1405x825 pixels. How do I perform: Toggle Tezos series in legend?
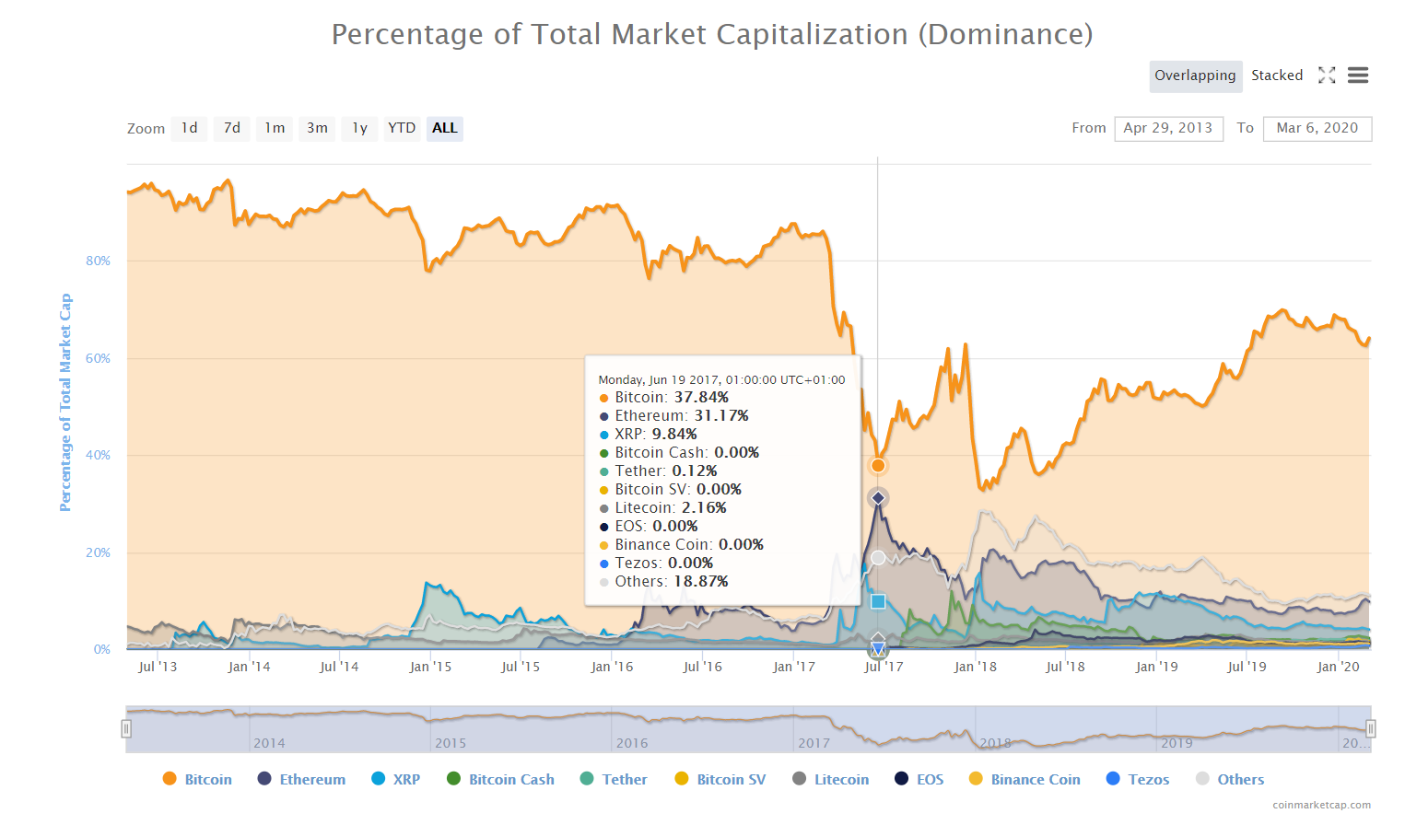click(x=1138, y=779)
